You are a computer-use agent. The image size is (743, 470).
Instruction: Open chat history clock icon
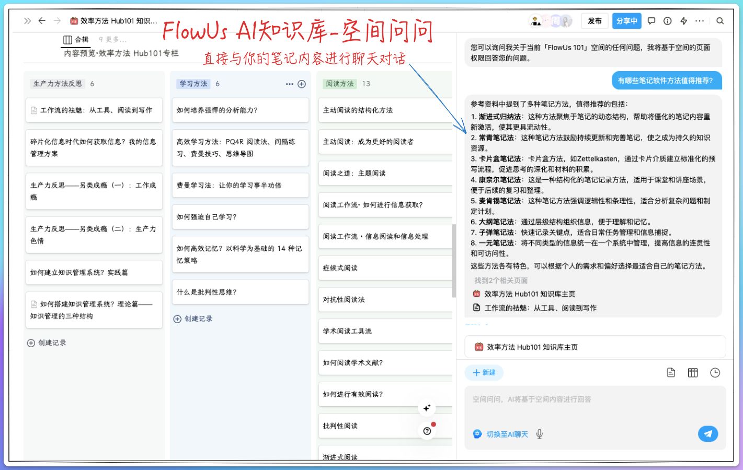pos(715,373)
